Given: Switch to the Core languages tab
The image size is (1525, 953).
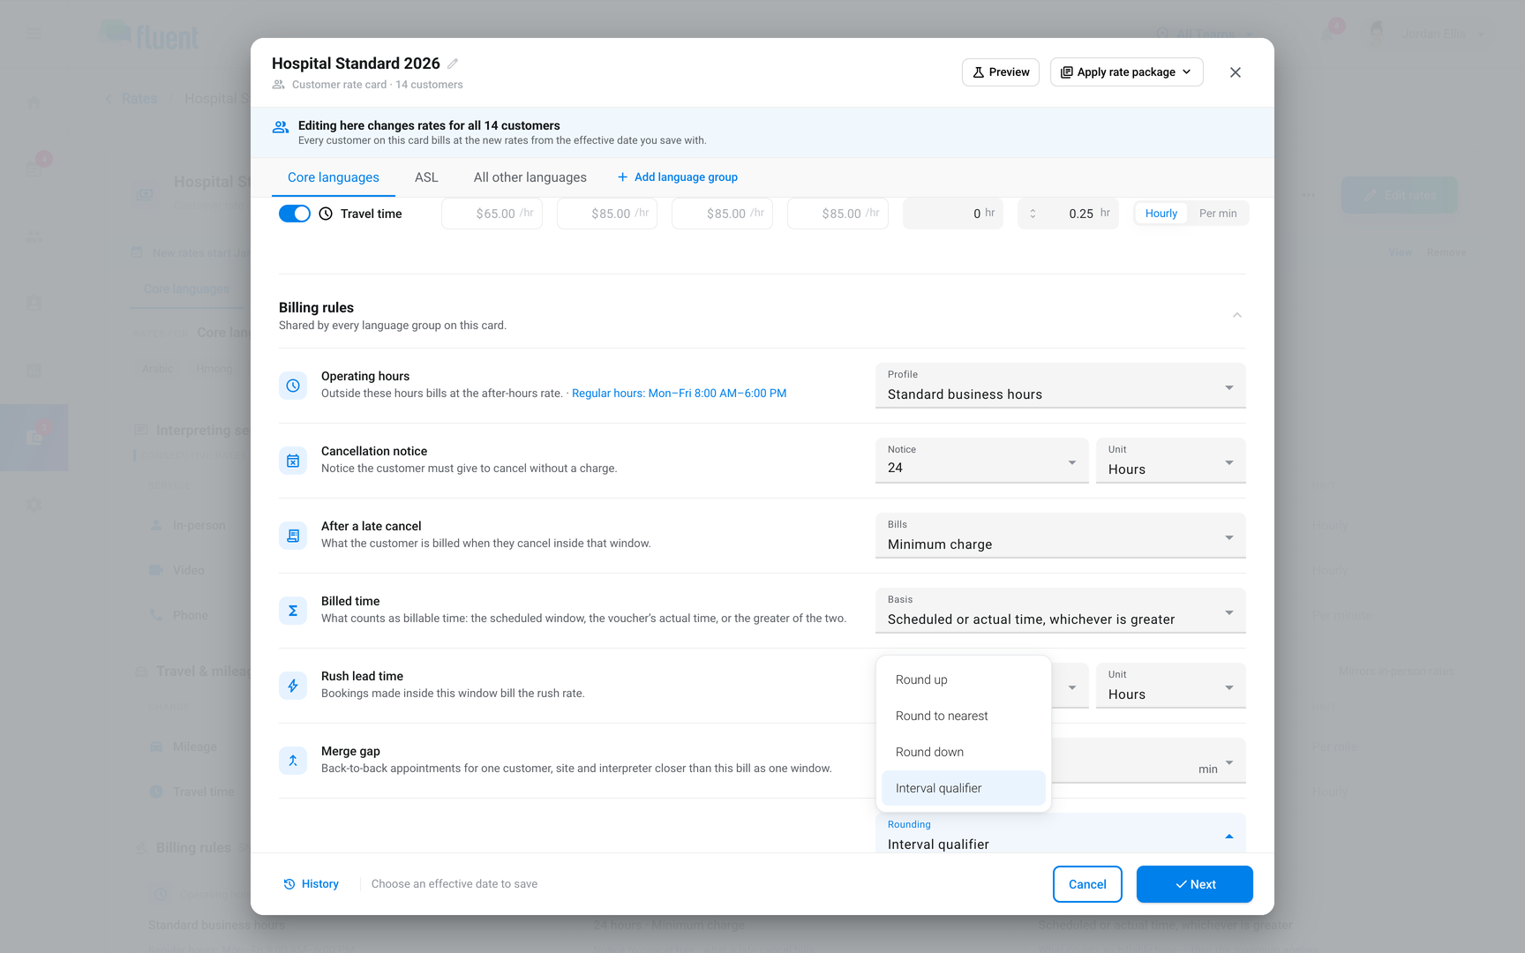Looking at the screenshot, I should [x=334, y=177].
